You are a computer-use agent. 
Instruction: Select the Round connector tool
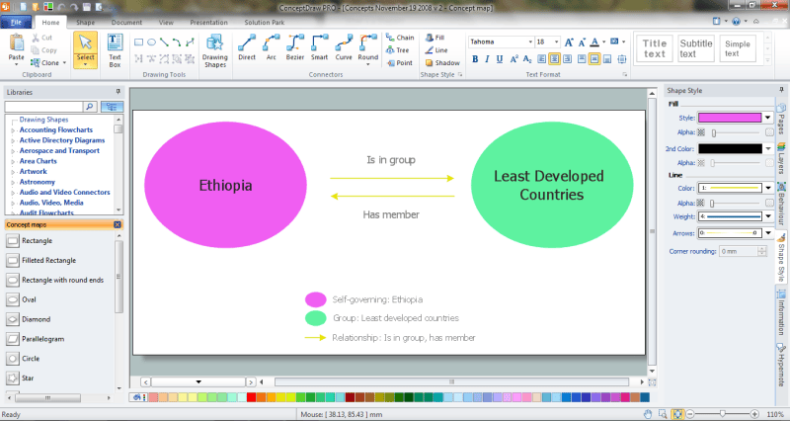pos(368,49)
